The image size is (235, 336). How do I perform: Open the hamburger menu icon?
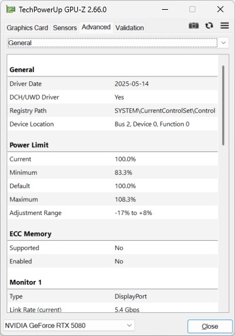pyautogui.click(x=225, y=26)
